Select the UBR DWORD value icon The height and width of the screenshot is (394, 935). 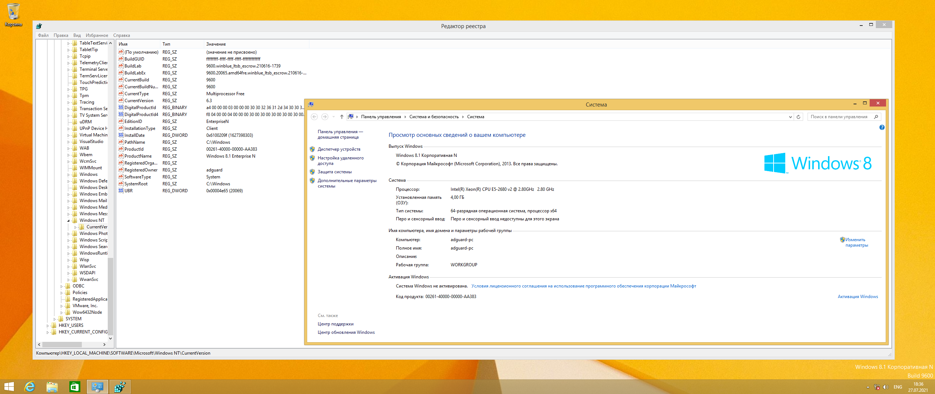point(121,191)
